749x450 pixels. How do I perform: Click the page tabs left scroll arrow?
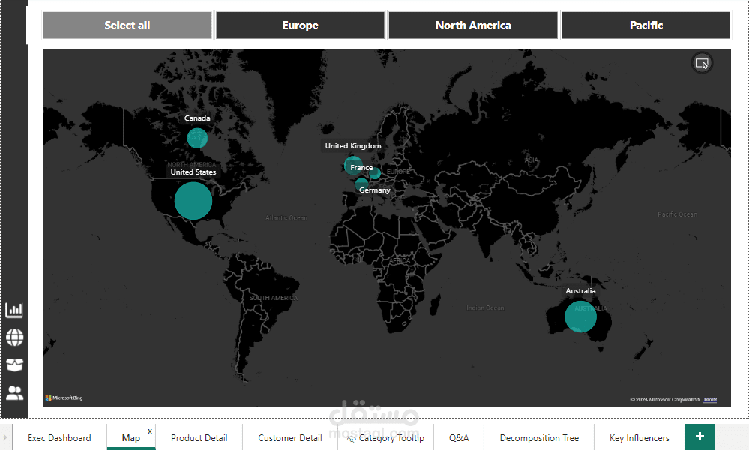pyautogui.click(x=5, y=437)
